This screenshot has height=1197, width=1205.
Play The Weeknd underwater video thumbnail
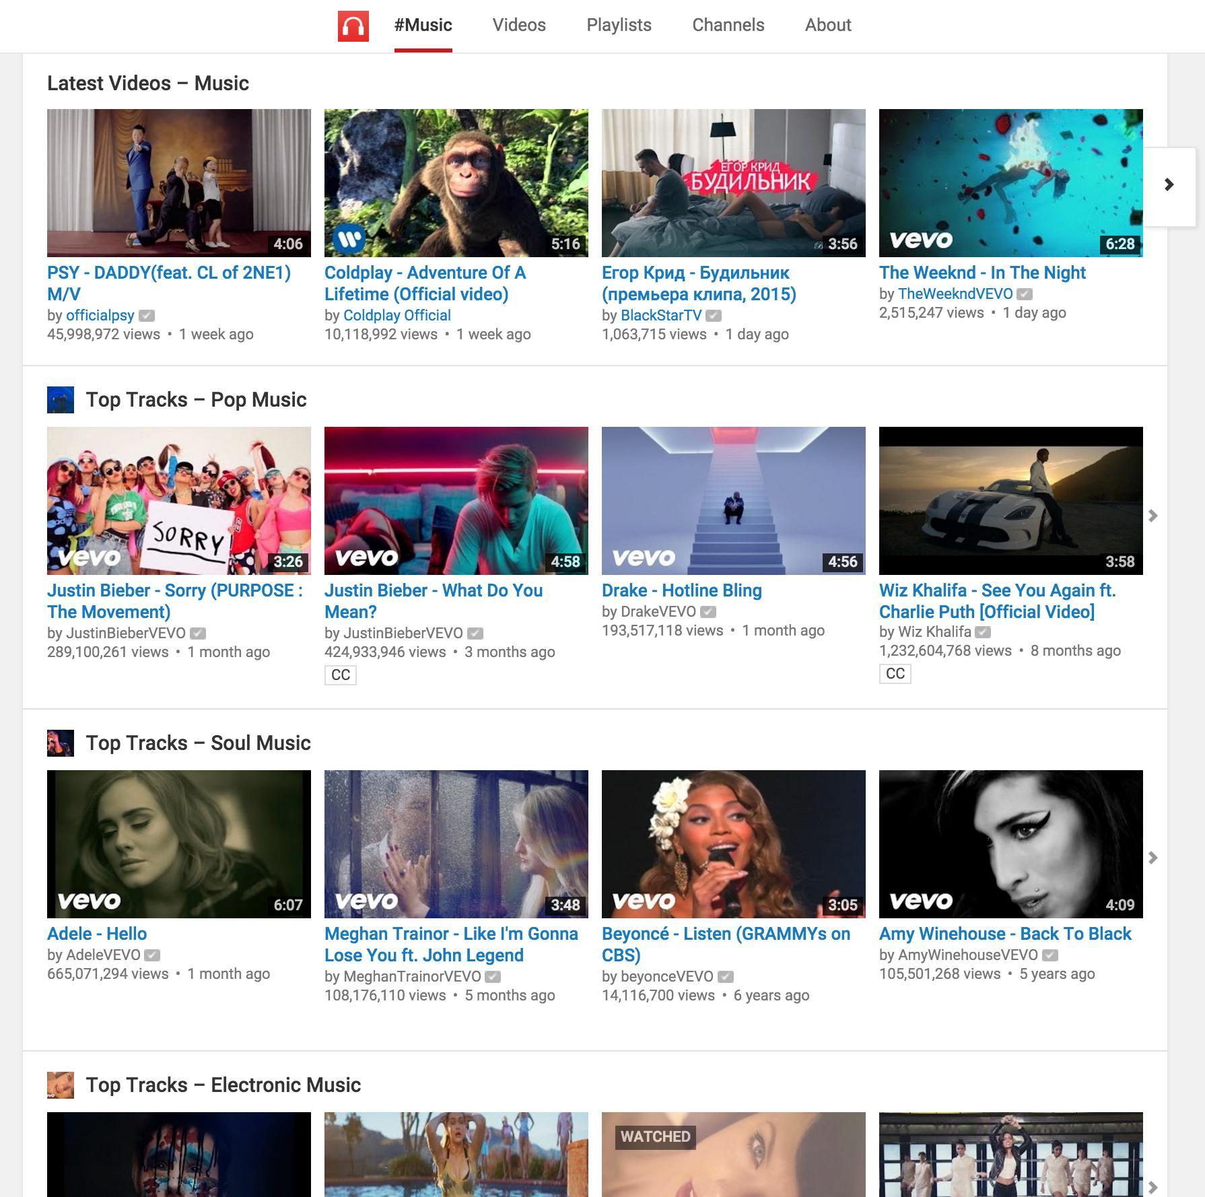(x=1011, y=183)
